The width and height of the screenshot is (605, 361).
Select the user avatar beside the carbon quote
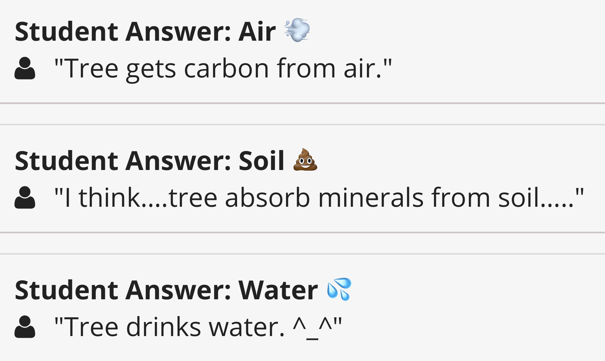pos(25,68)
